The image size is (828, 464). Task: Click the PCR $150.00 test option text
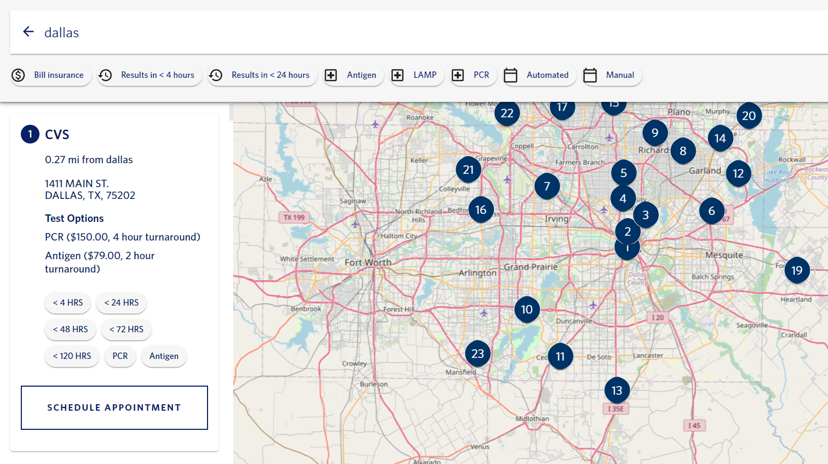point(123,237)
